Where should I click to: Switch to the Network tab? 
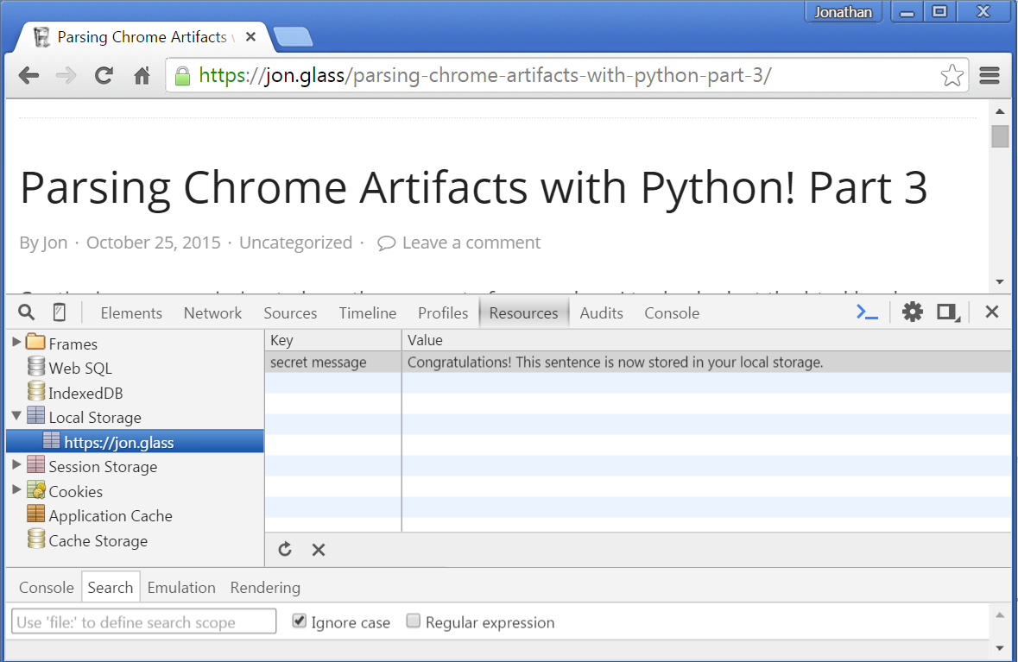point(212,312)
